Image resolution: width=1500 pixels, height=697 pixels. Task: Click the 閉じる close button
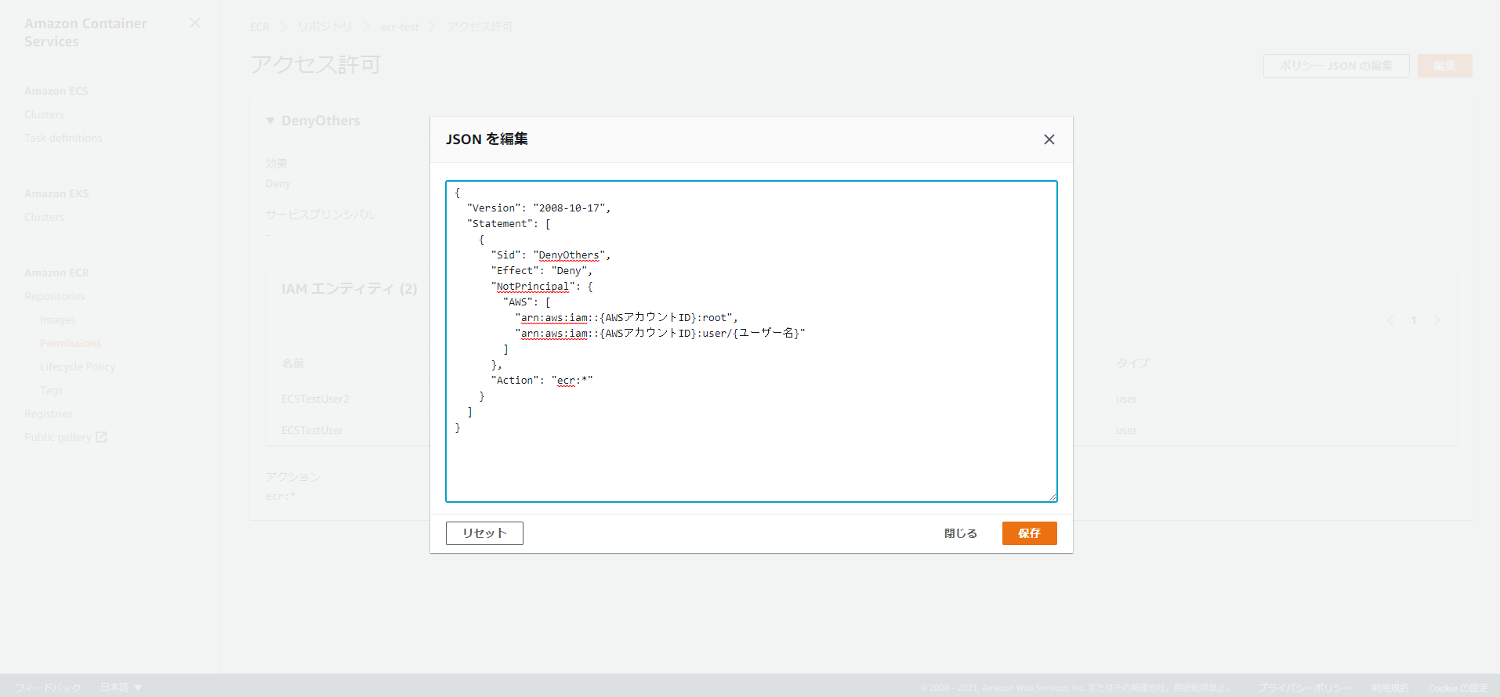click(960, 533)
